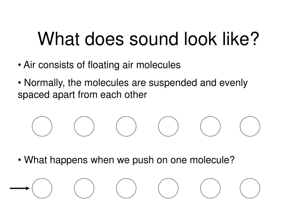Click the bullet text about evenly spaced molecules

(133, 89)
